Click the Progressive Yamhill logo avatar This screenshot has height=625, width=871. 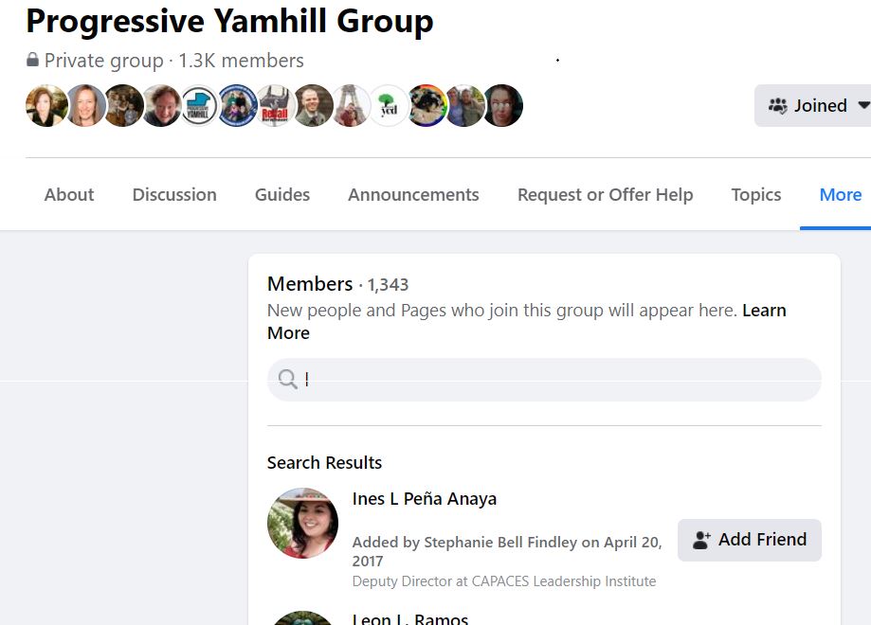(199, 105)
